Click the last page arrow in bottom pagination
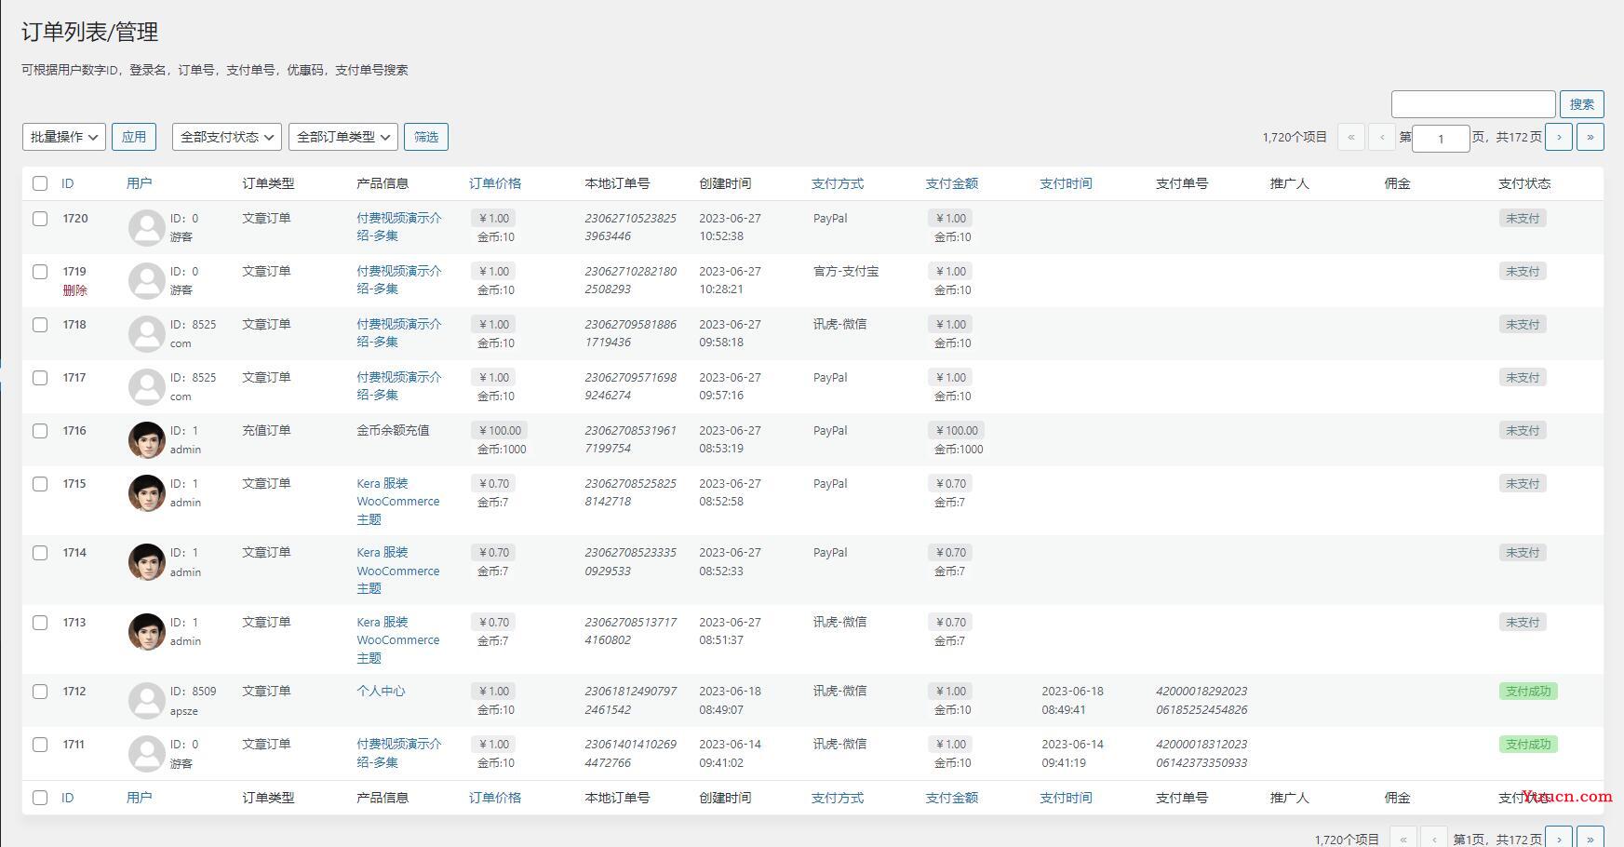Image resolution: width=1624 pixels, height=847 pixels. point(1590,838)
